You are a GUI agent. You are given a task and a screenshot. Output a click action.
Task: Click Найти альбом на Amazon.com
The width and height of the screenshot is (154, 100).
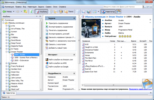tap(59, 60)
